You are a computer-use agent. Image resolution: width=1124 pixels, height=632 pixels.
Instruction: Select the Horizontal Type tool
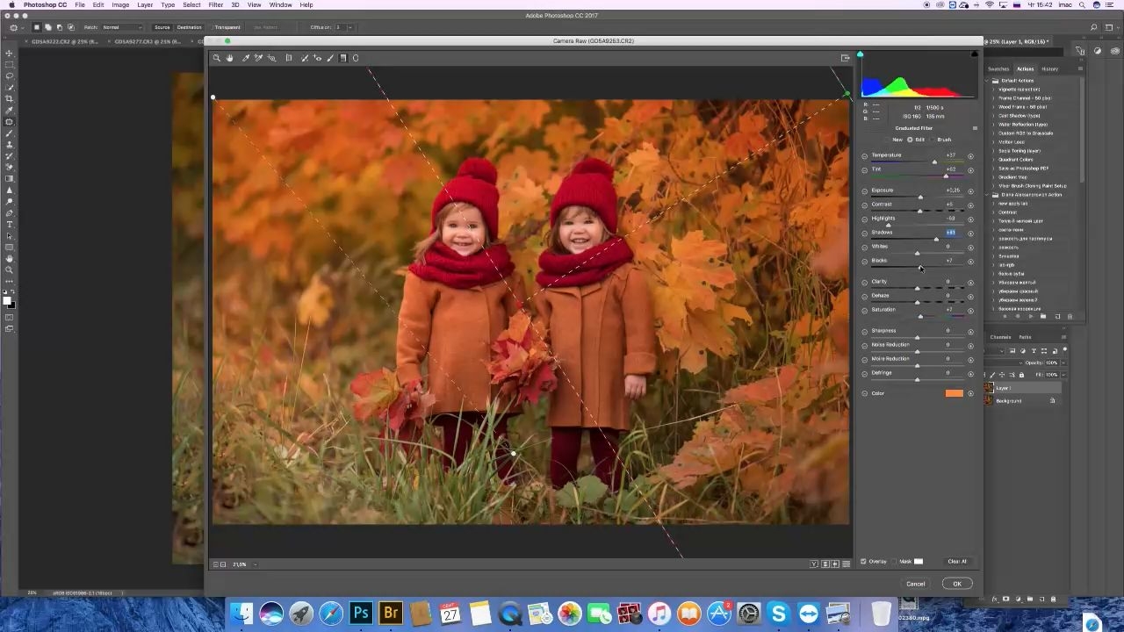tap(10, 225)
